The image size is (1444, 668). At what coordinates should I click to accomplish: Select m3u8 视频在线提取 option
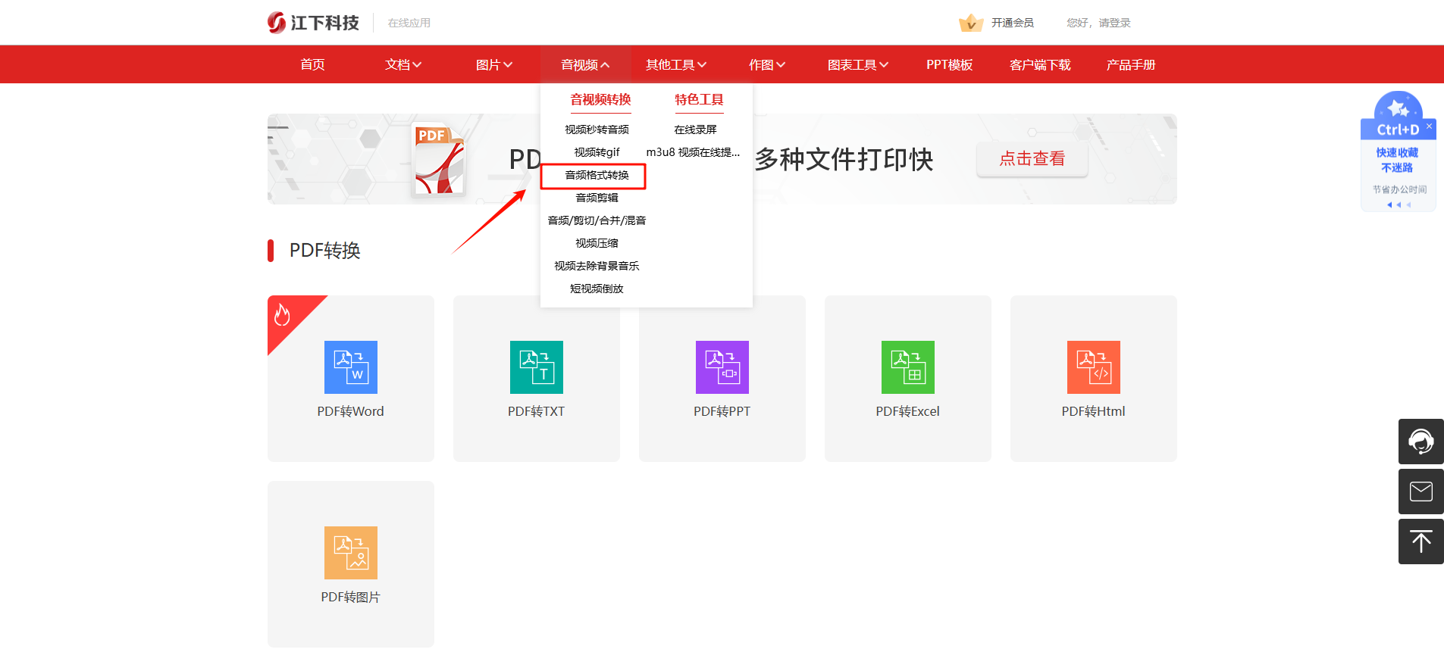coord(693,152)
